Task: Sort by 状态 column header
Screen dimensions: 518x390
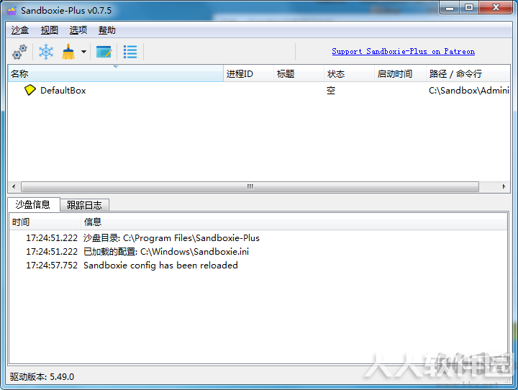Action: pyautogui.click(x=349, y=73)
